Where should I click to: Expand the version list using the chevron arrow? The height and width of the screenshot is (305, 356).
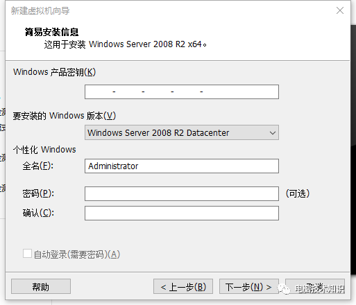point(273,133)
